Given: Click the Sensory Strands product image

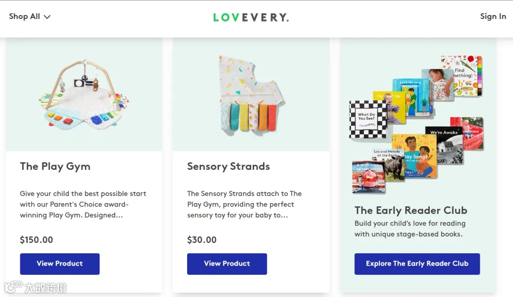Looking at the screenshot, I should click(251, 94).
